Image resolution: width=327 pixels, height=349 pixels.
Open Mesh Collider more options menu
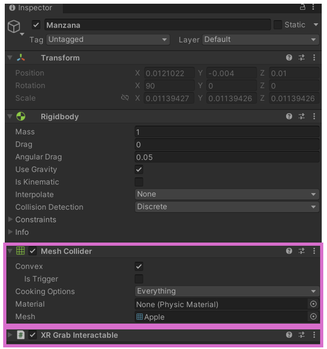pos(314,251)
